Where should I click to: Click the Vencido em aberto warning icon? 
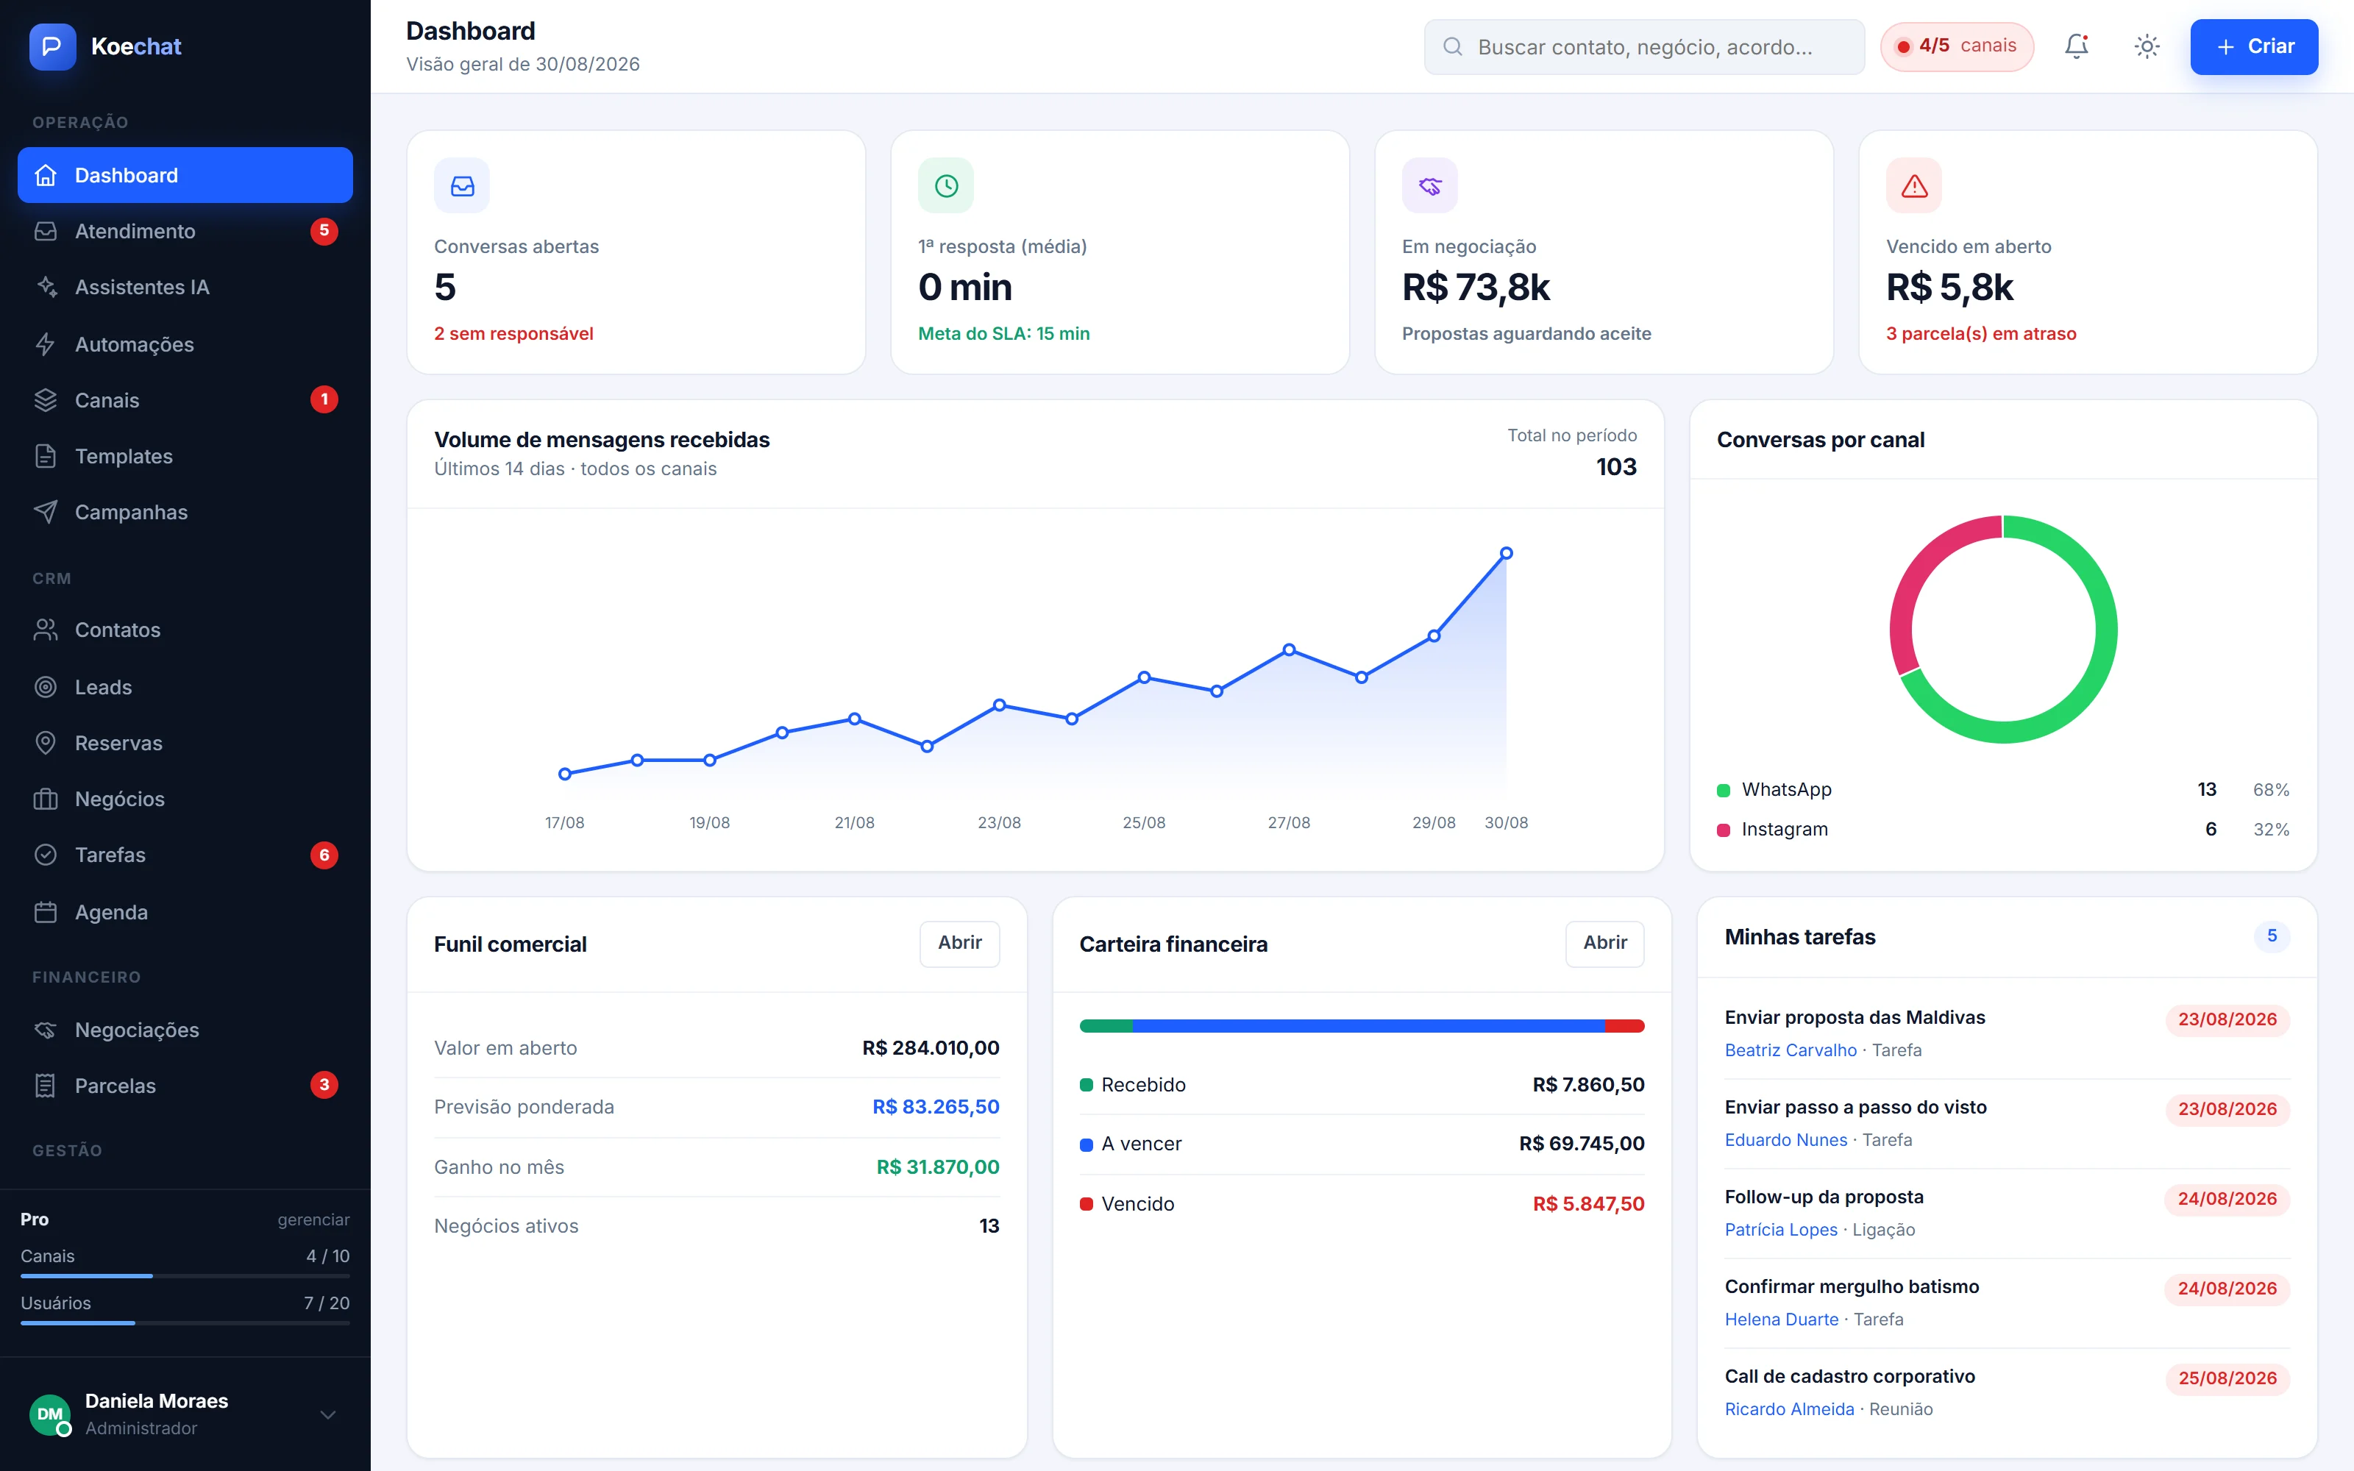coord(1914,186)
